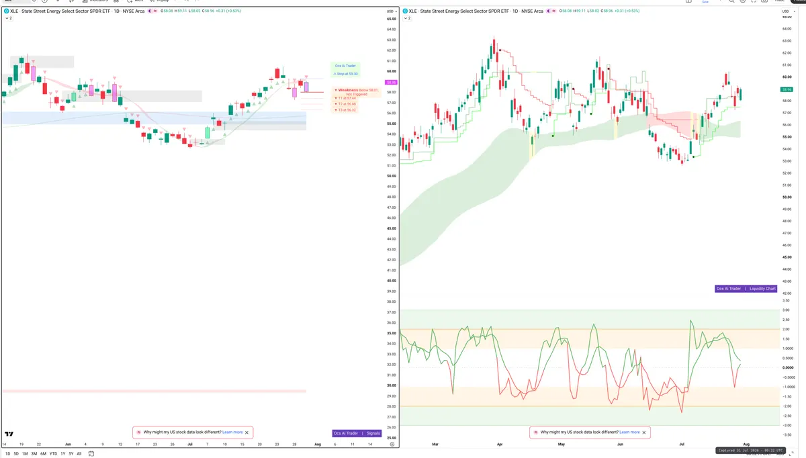Click the Ocs Ai Trader Signals label
Image resolution: width=806 pixels, height=458 pixels.
(357, 434)
